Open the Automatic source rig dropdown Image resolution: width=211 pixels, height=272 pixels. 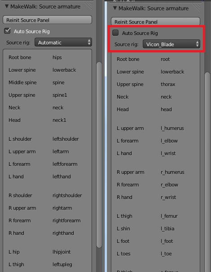point(63,42)
